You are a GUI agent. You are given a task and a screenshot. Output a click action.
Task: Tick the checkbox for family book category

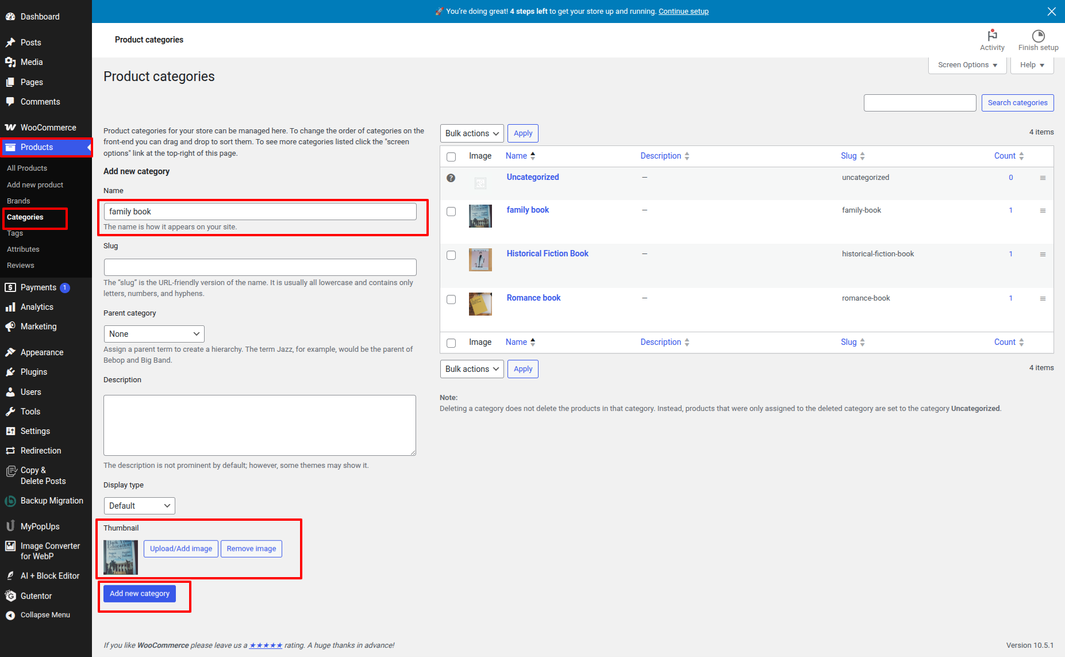point(451,212)
